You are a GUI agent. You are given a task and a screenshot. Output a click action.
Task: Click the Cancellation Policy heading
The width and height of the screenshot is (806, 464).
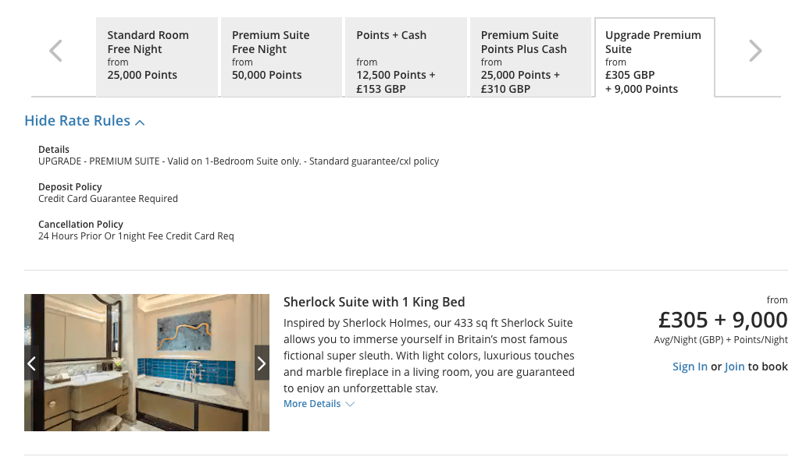pos(81,225)
